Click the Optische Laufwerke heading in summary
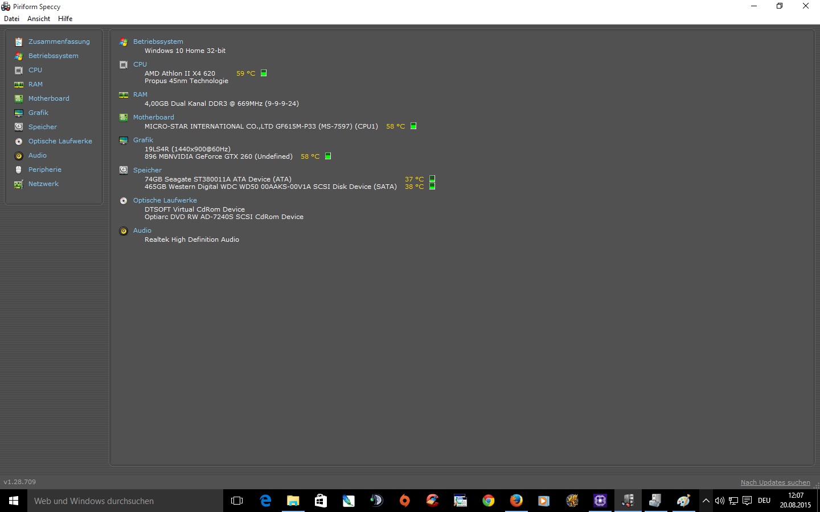Screen dimensions: 820x512 [x=165, y=200]
